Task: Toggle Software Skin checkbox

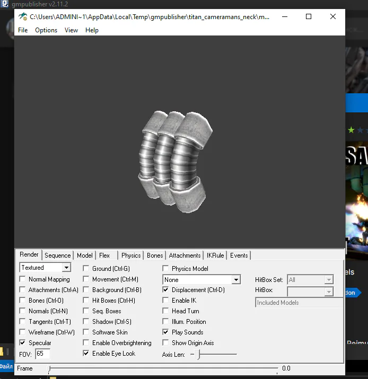Action: [x=86, y=332]
